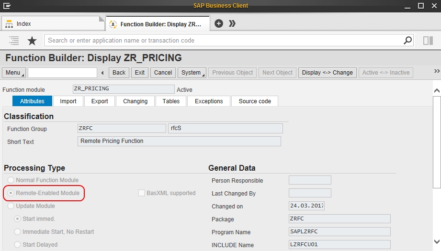Select Immediate Start, No Restart radio
Viewport: 441px width, 251px height.
pyautogui.click(x=17, y=231)
